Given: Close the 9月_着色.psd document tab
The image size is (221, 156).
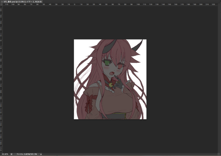Looking at the screenshot, I should coord(2,2).
